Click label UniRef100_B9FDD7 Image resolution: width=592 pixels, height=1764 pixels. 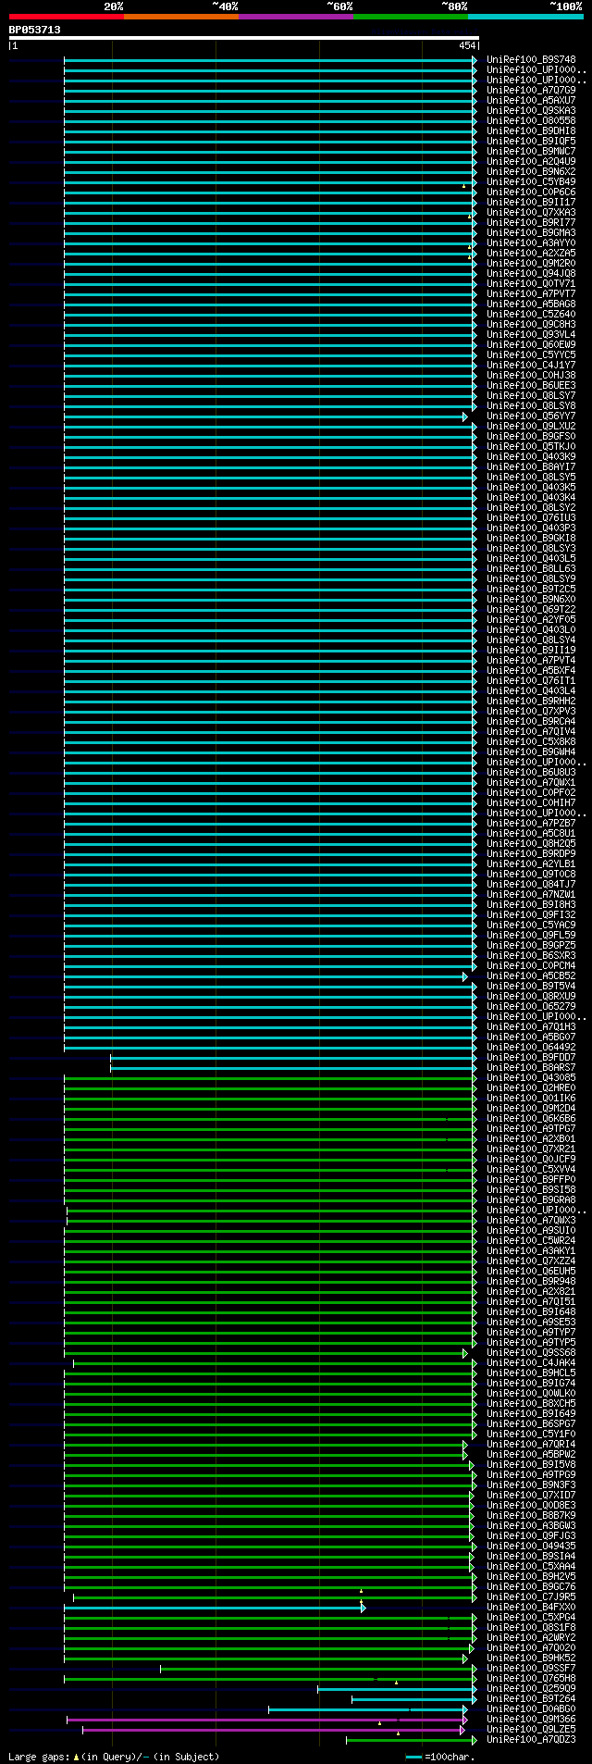(531, 1057)
